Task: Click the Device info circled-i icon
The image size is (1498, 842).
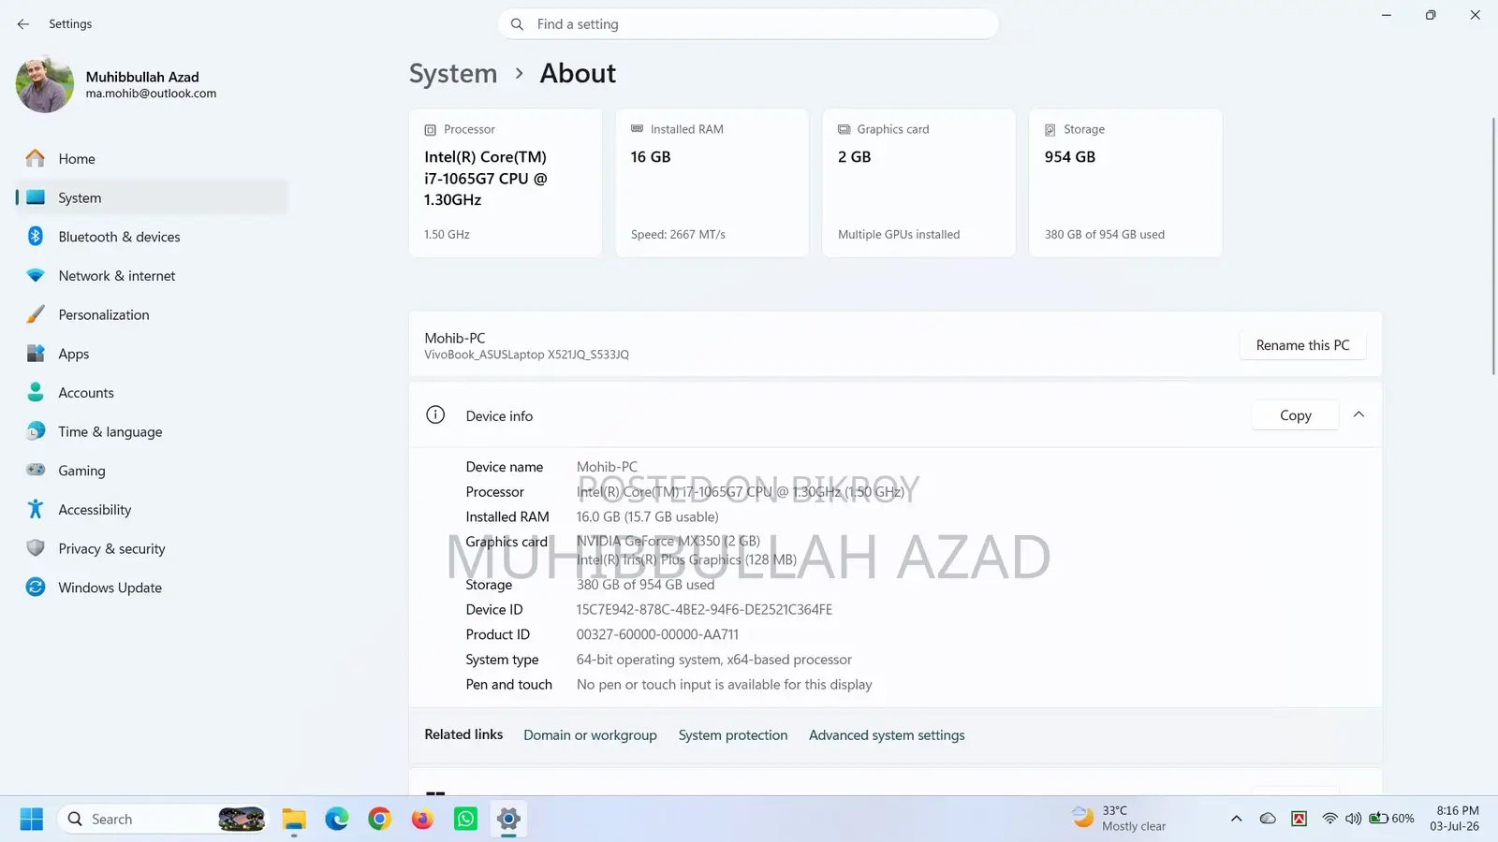Action: [x=435, y=415]
